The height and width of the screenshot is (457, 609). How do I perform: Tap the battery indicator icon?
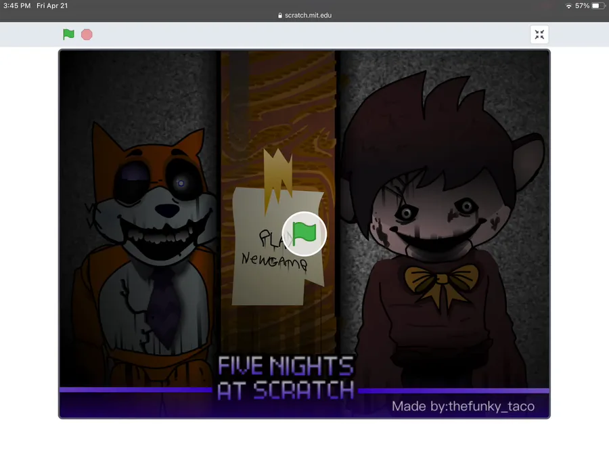tap(598, 6)
